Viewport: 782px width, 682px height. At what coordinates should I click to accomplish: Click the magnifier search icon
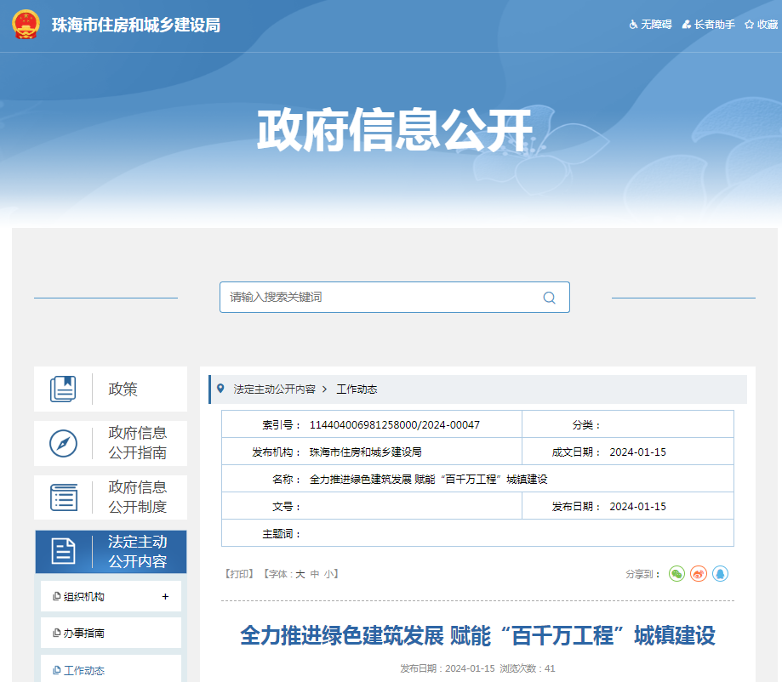[x=549, y=298]
